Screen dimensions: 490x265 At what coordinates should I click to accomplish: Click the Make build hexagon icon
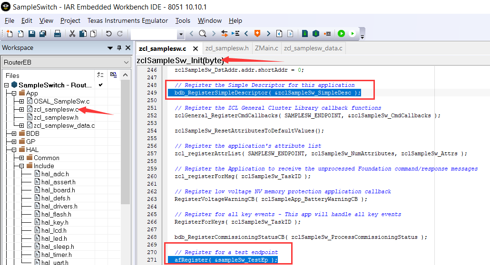(x=316, y=33)
